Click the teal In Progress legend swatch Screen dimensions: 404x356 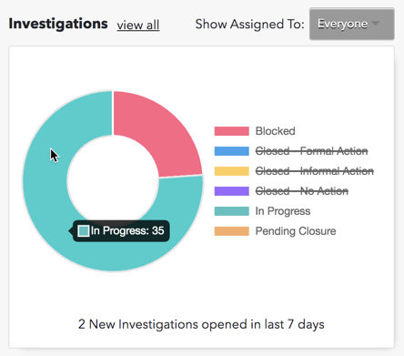click(x=232, y=211)
